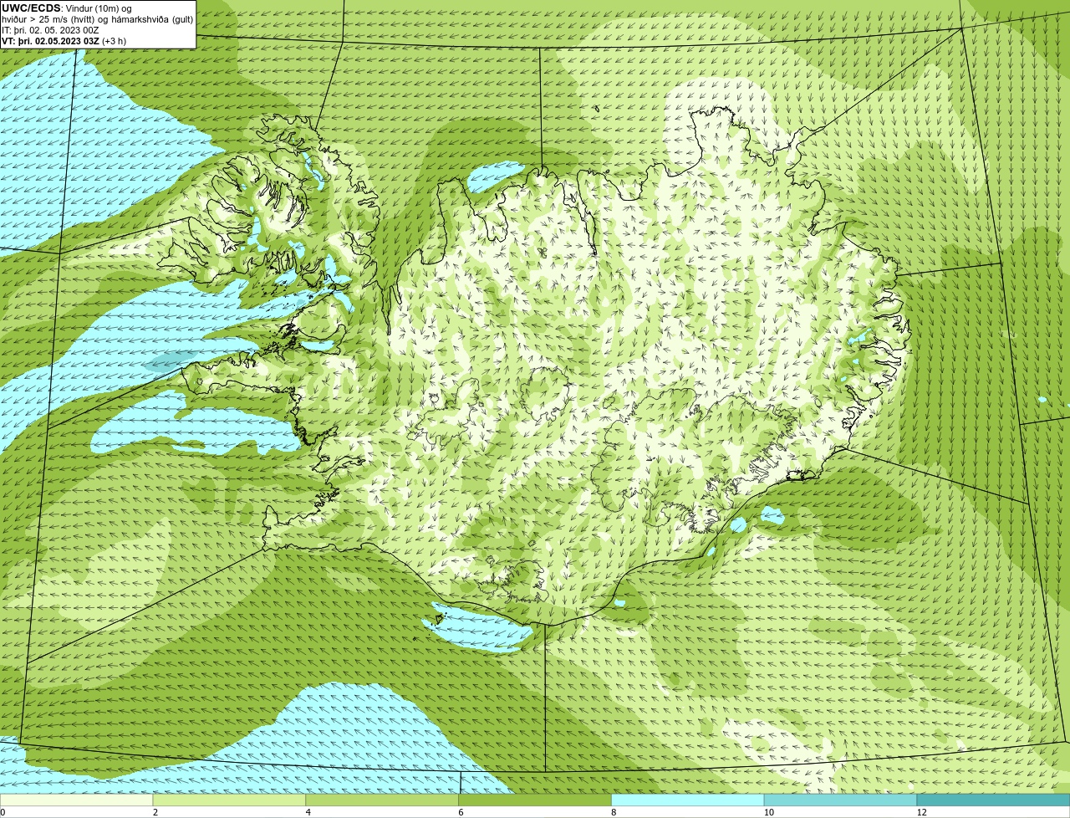Click the 'UWC/ECDS' title text in legend
Viewport: 1070px width, 818px height.
31,8
